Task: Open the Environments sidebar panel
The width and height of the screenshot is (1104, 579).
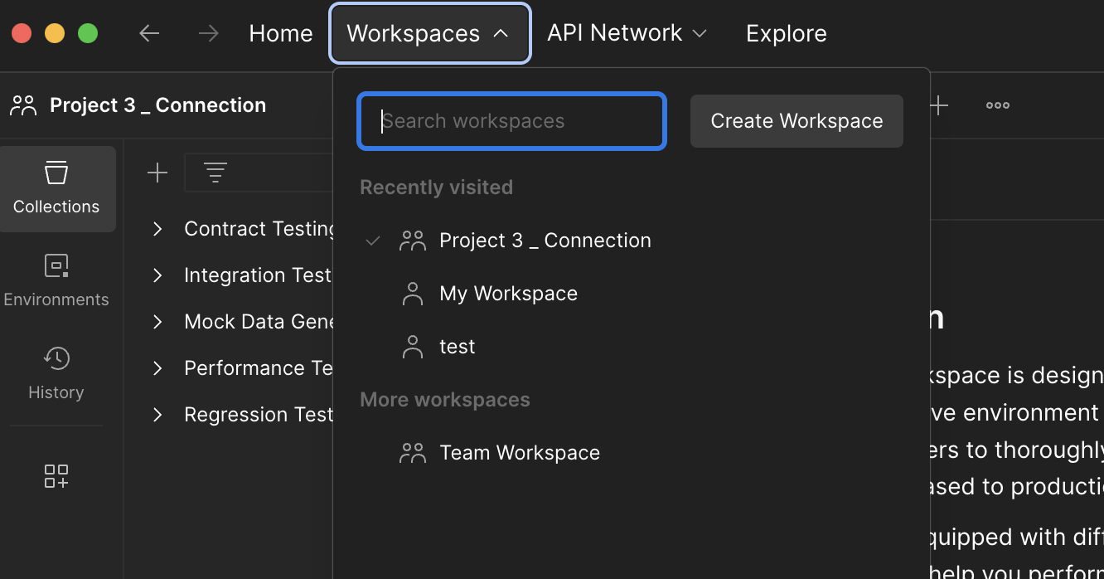Action: (x=56, y=280)
